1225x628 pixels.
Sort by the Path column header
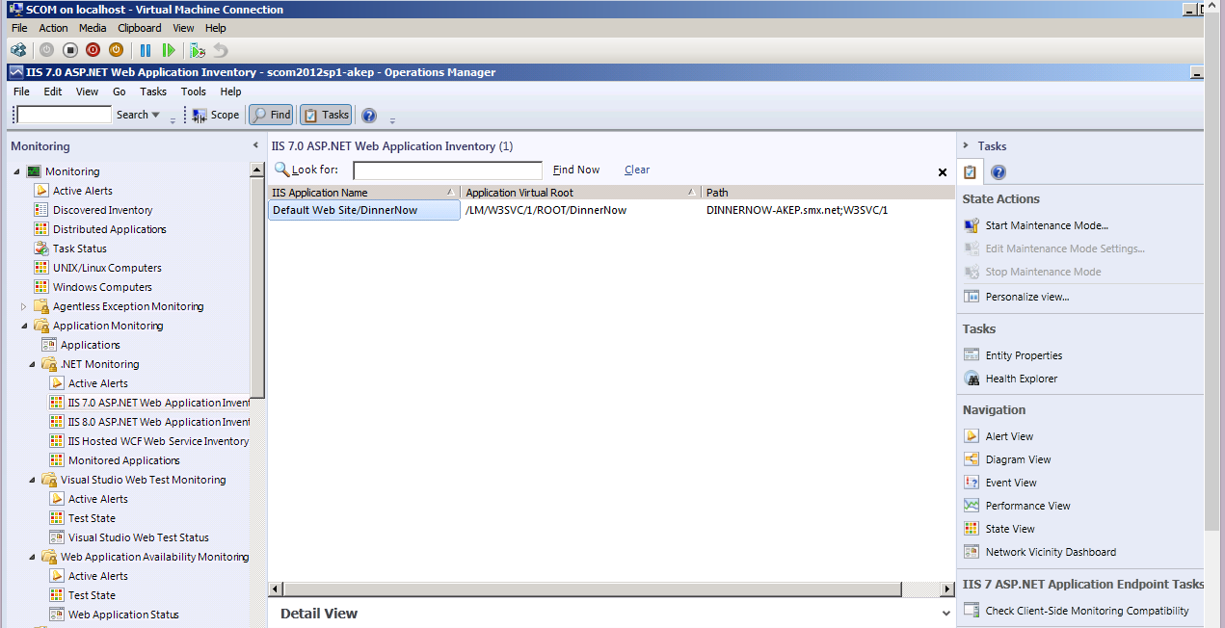coord(716,192)
